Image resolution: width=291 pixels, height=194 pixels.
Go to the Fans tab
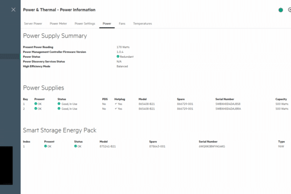tap(122, 23)
